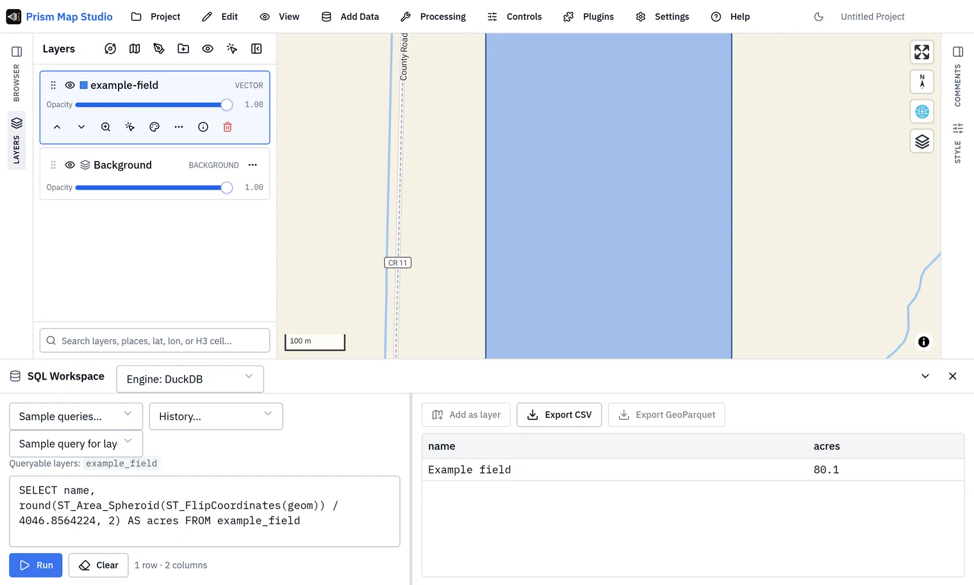Click Export CSV button

pos(559,415)
